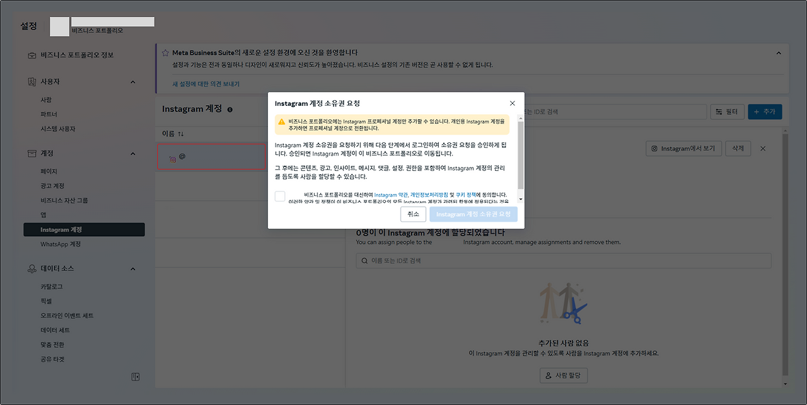The height and width of the screenshot is (405, 807).
Task: Click the 계정 section icon
Action: click(x=32, y=154)
